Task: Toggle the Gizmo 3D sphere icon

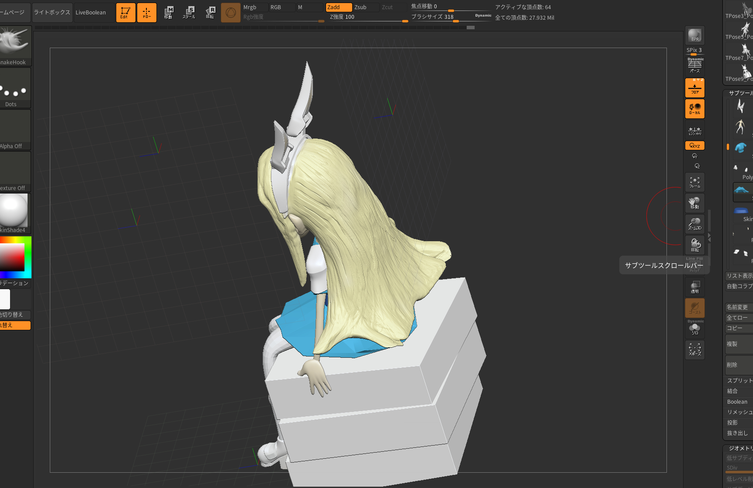Action: (x=230, y=12)
